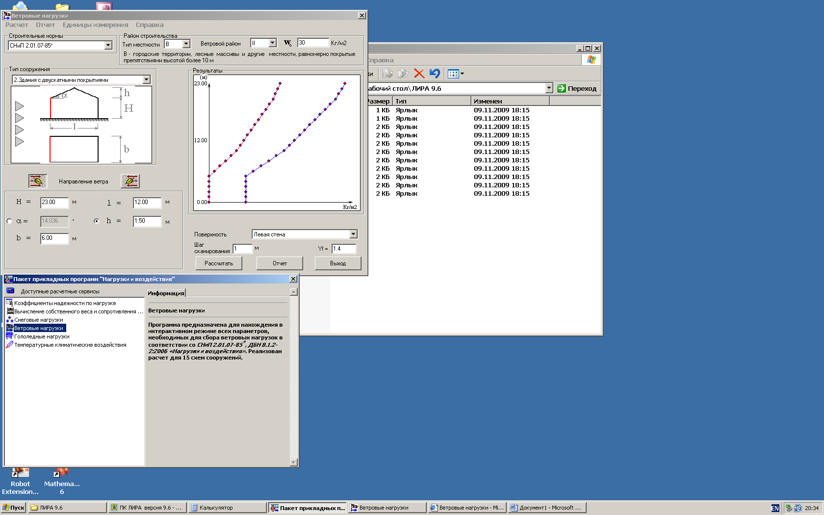Click the shield tray icon beside the clock
824x515 pixels.
789,508
